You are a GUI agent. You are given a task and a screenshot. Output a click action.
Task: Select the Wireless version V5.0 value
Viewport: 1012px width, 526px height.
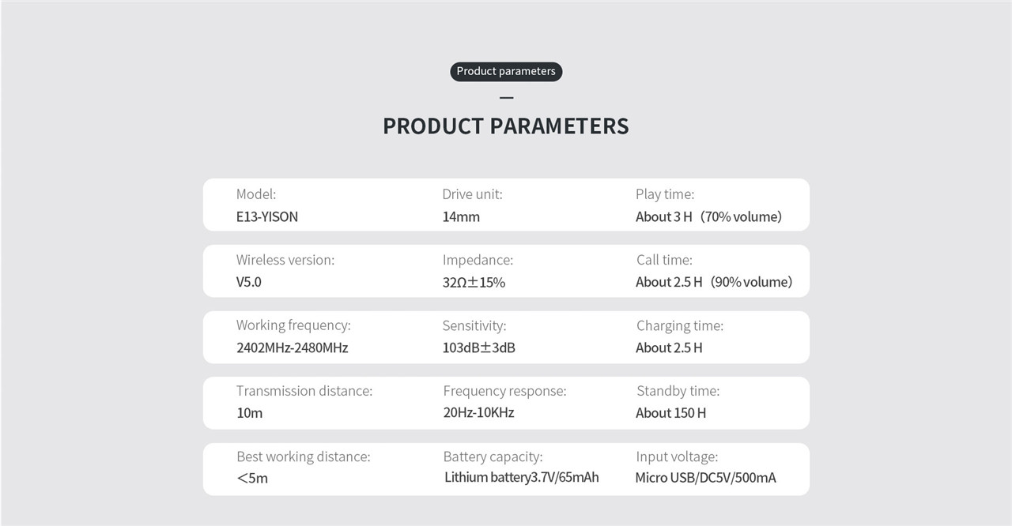coord(249,282)
